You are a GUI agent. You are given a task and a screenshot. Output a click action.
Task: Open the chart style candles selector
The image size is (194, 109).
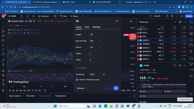(33, 16)
